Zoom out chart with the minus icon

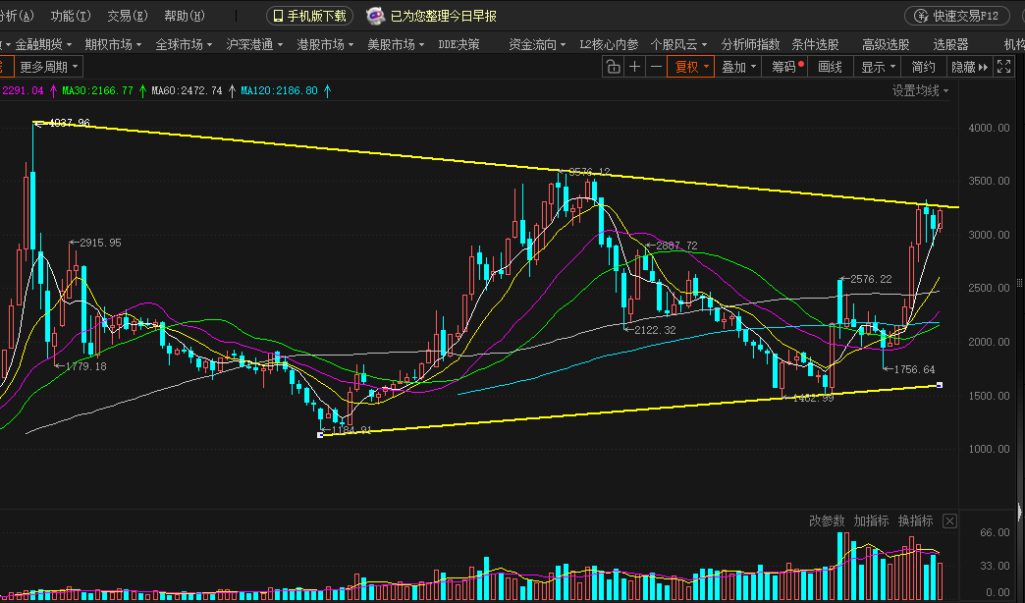pyautogui.click(x=656, y=67)
